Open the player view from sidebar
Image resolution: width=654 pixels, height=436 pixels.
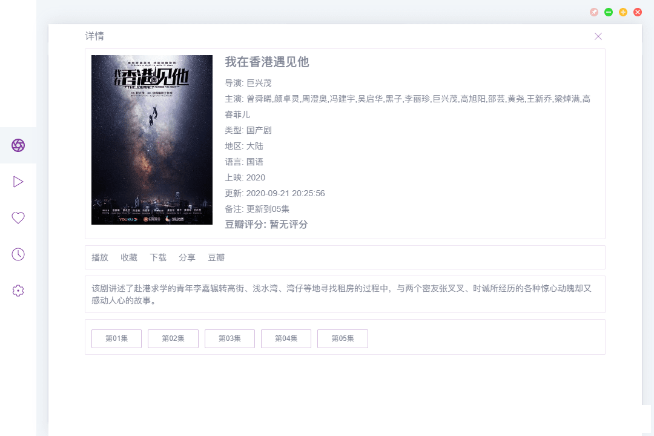coord(18,182)
